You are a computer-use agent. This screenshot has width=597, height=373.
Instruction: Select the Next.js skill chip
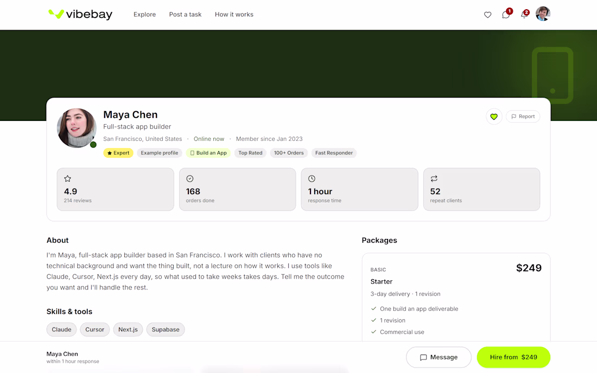128,330
